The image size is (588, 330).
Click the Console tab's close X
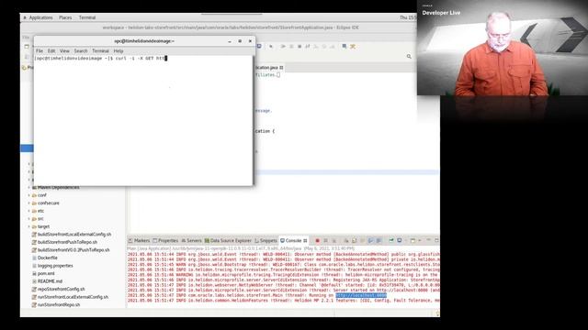pos(305,240)
